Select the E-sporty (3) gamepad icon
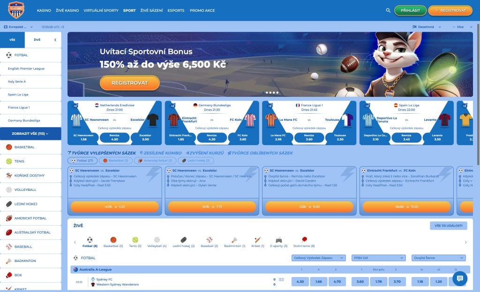This screenshot has height=292, width=480. click(278, 240)
